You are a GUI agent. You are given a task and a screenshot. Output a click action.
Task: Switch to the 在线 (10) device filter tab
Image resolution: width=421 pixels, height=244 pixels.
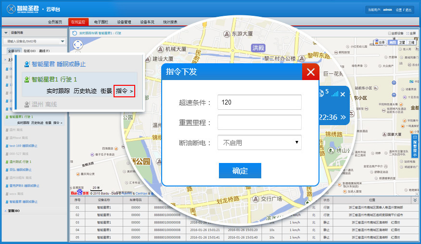click(x=29, y=51)
